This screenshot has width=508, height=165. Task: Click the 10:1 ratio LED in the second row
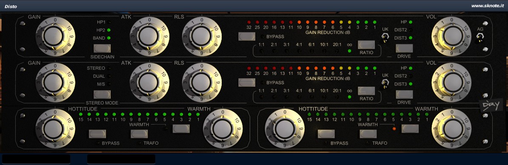point(324,97)
